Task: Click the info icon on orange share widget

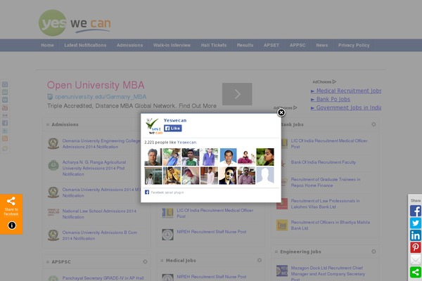Action: (11, 226)
